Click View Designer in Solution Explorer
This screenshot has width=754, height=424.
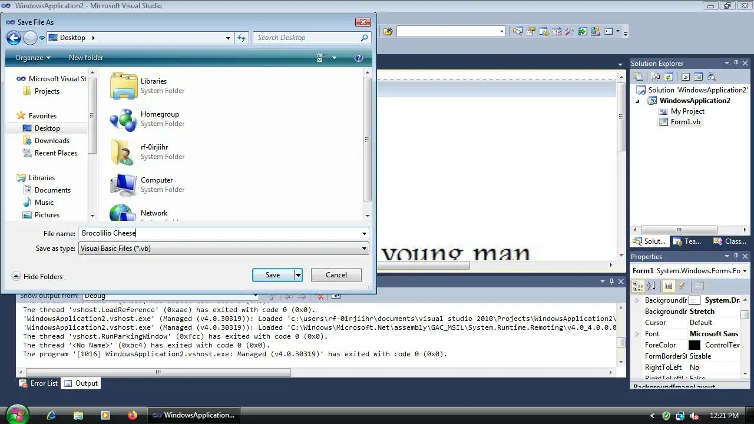[x=699, y=77]
